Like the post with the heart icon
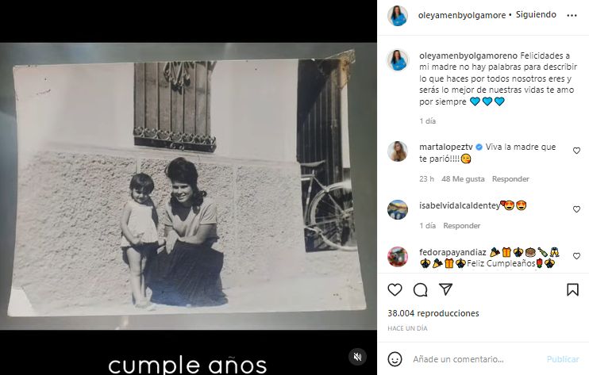 395,290
